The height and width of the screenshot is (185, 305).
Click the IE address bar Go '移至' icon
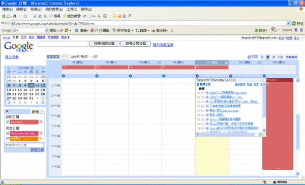point(294,23)
